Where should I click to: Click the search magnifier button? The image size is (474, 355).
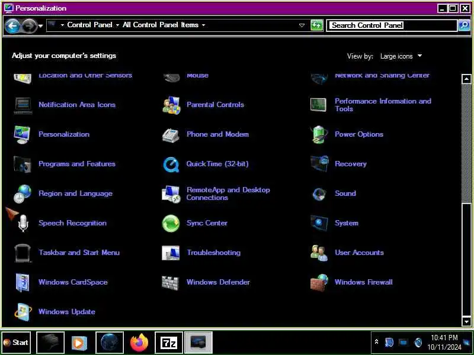(x=465, y=25)
